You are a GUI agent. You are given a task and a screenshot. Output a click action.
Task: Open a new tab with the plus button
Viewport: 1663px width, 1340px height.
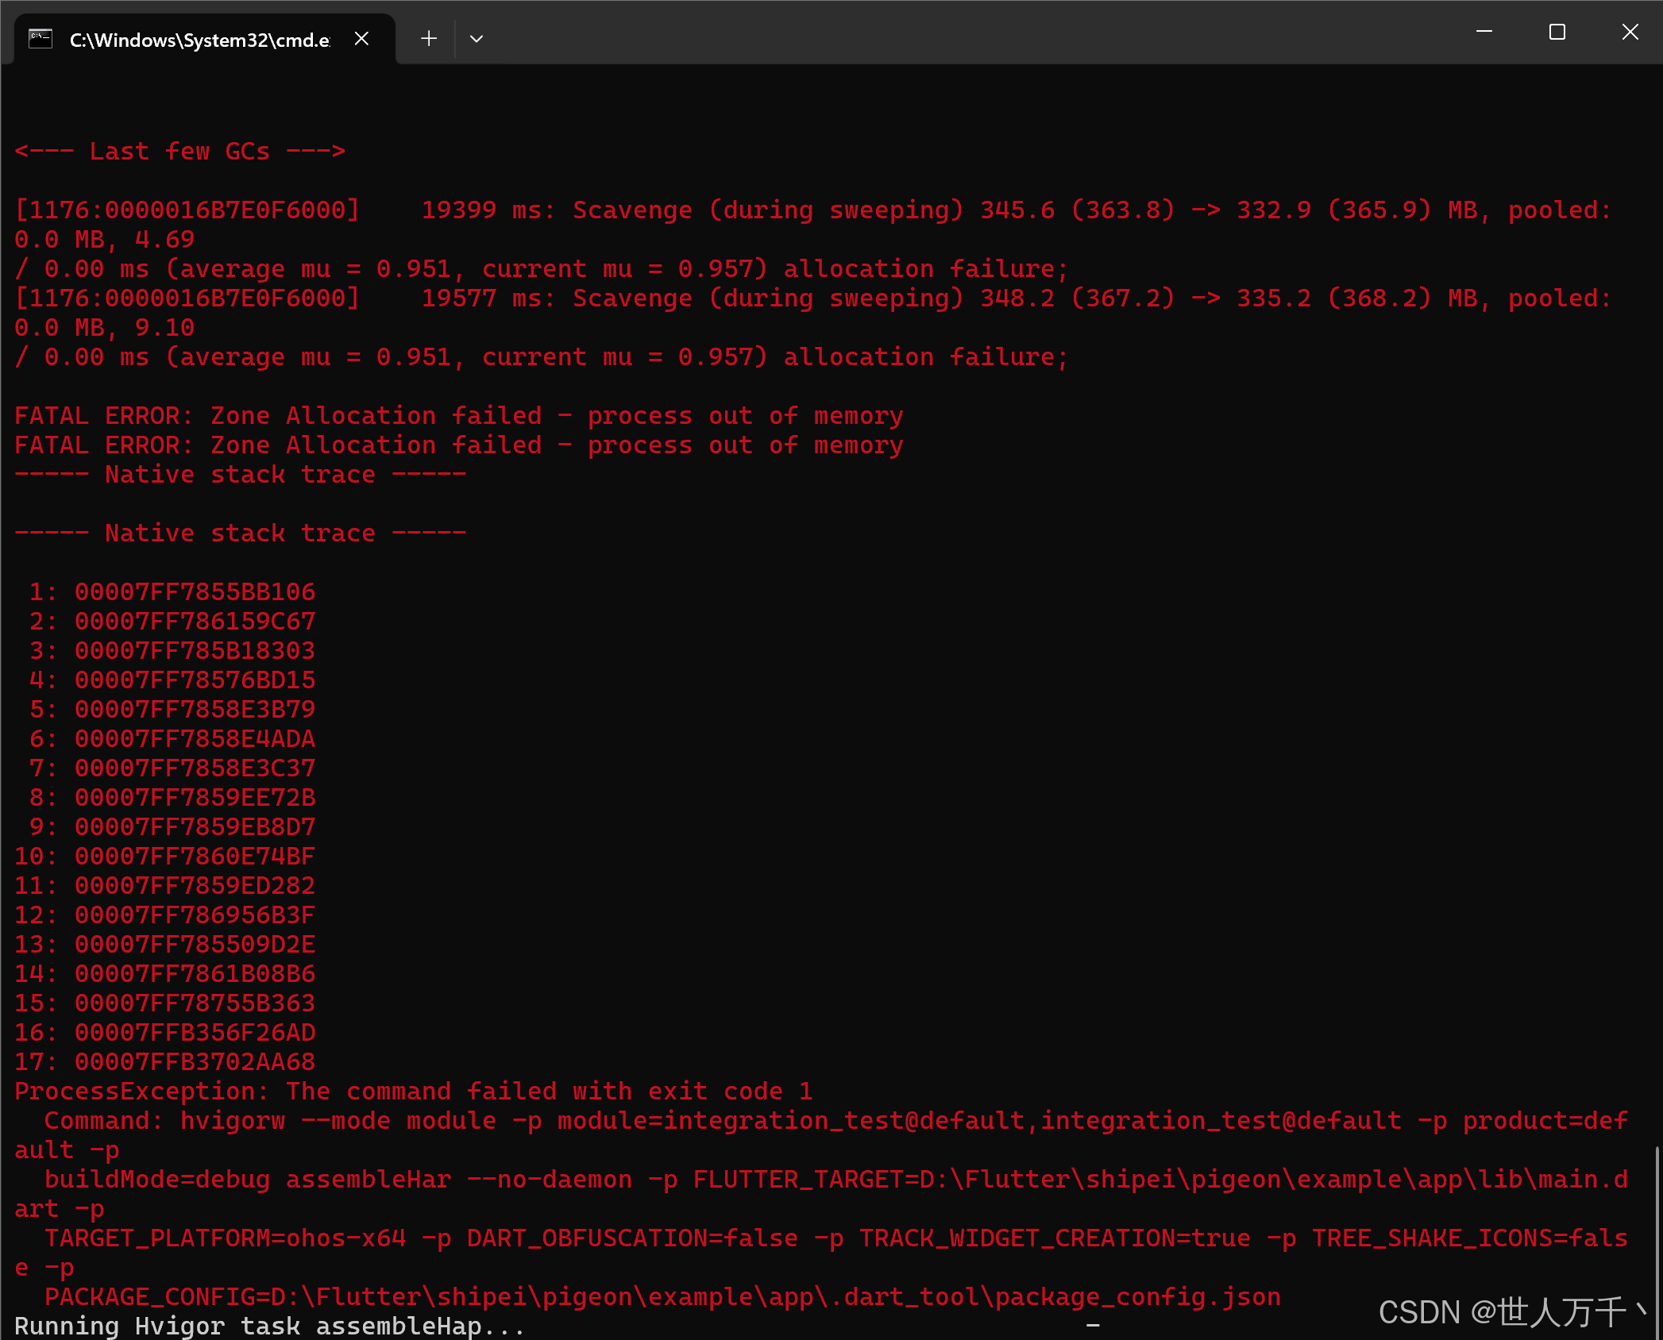(x=429, y=38)
